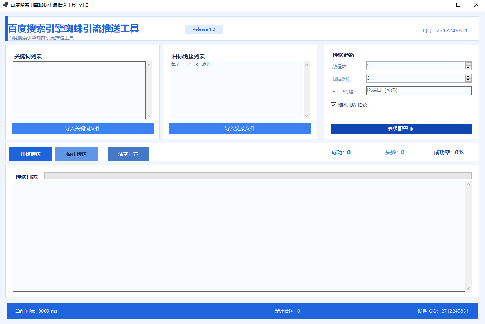Click the 失败: 0 counter

pos(395,152)
